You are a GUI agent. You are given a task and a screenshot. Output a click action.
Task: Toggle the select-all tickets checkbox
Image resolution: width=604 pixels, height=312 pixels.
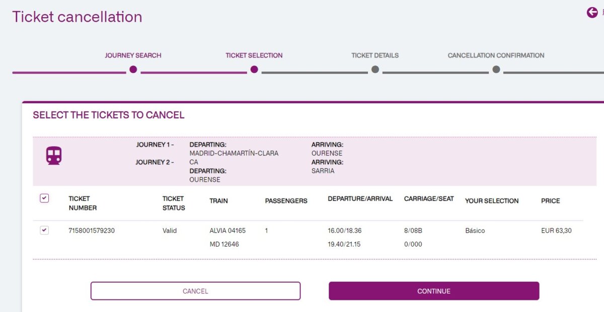(44, 198)
